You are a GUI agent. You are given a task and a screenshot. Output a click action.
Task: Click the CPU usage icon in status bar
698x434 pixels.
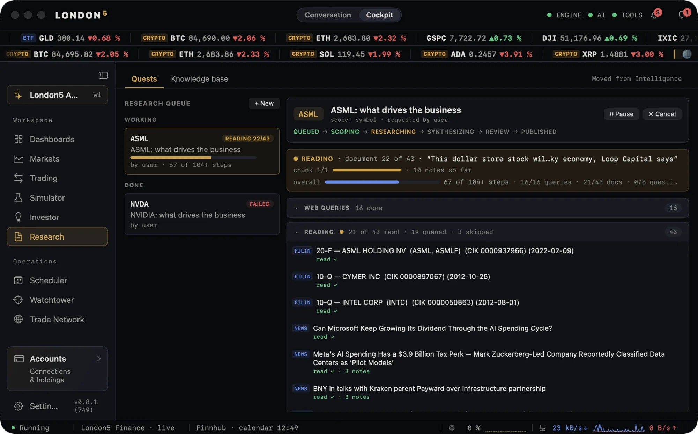click(452, 428)
